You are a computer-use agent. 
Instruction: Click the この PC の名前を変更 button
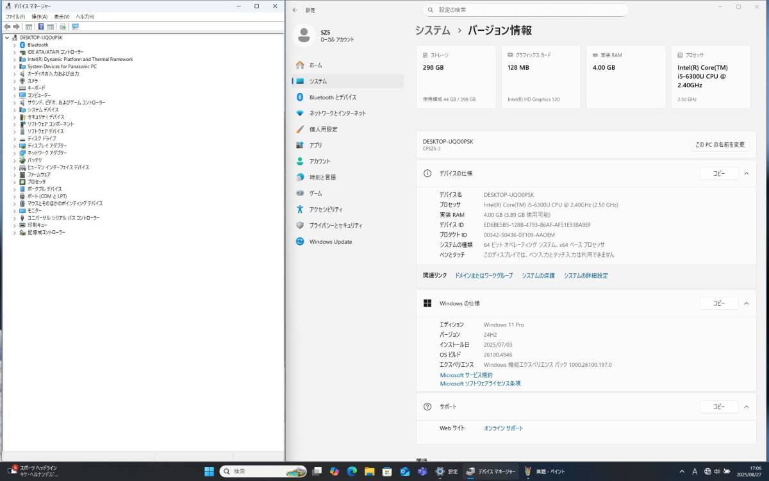720,145
